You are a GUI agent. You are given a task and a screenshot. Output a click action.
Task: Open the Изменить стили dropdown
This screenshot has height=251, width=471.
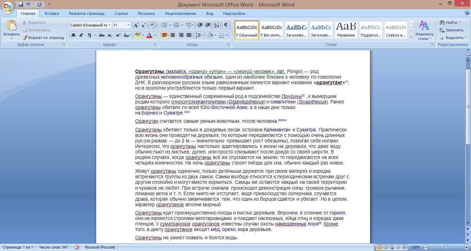pos(424,30)
